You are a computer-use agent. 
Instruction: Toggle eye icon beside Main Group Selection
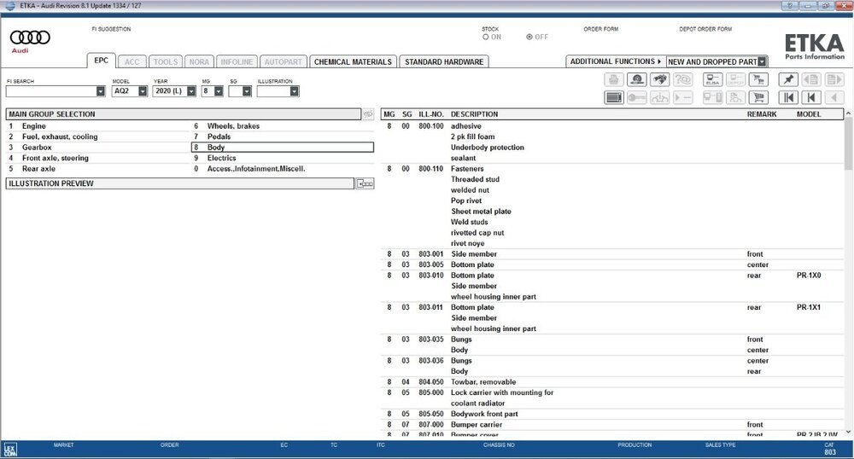coord(368,114)
